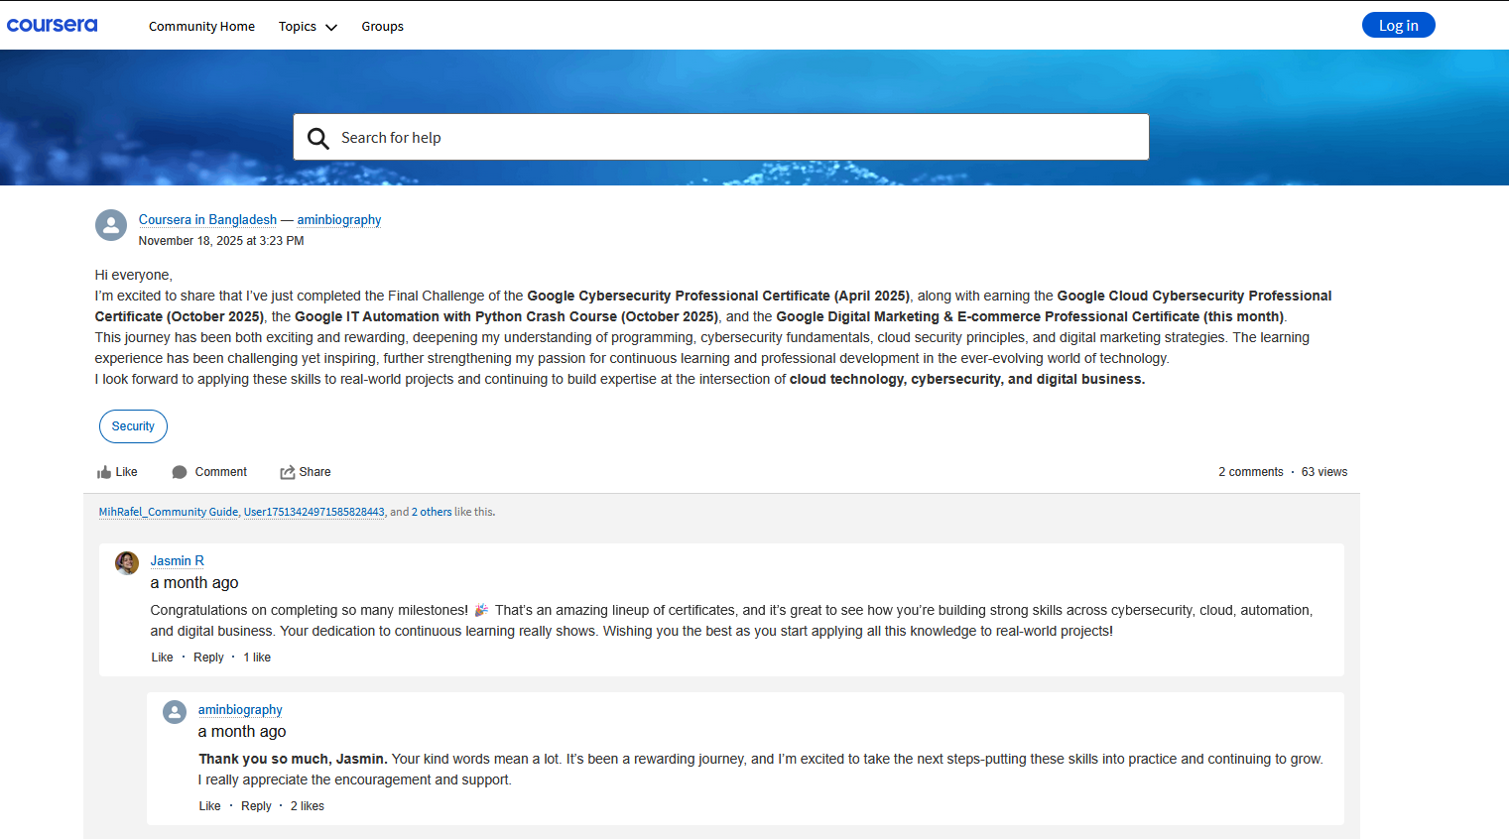Click the post author's avatar icon
This screenshot has width=1509, height=839.
111,225
